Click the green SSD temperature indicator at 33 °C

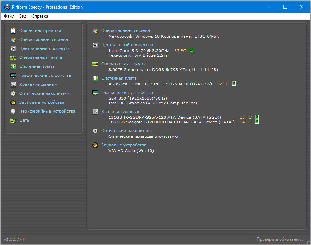(x=257, y=117)
